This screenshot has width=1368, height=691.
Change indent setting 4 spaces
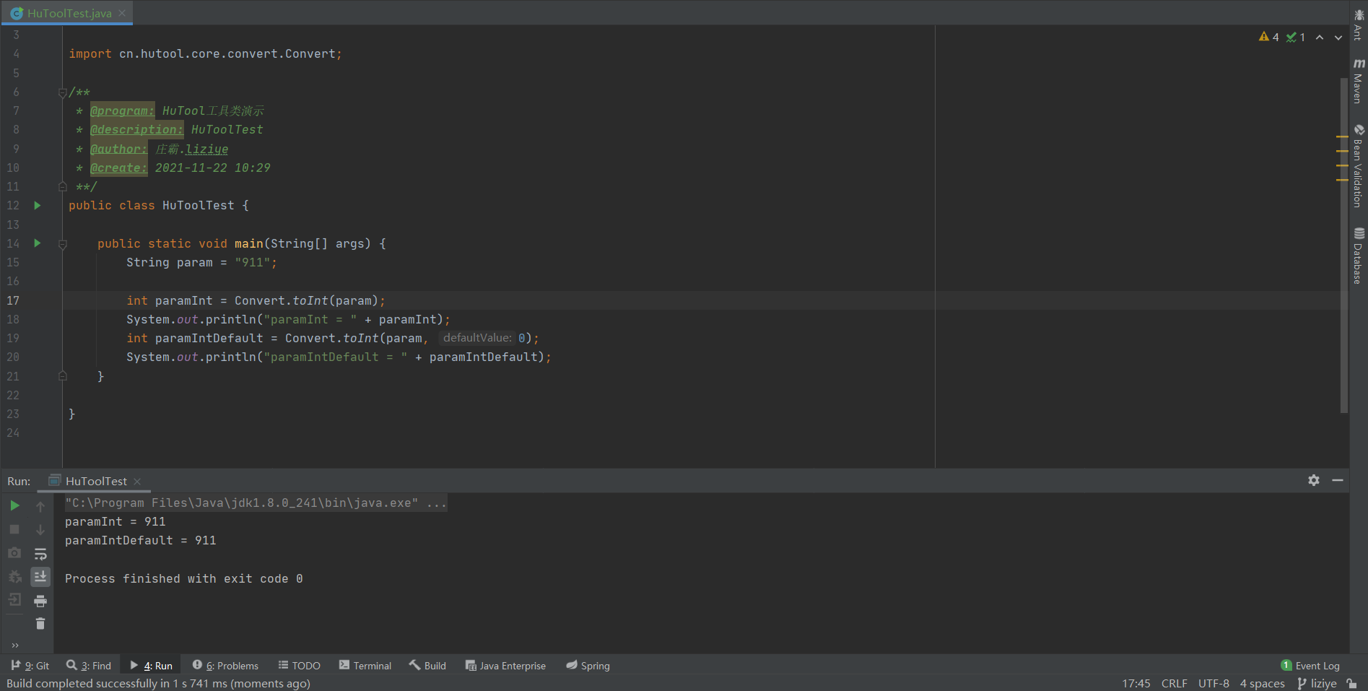[1263, 683]
